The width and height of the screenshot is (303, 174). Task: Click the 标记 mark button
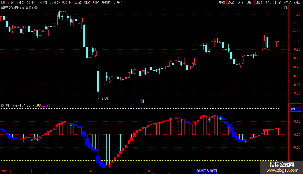(278, 2)
